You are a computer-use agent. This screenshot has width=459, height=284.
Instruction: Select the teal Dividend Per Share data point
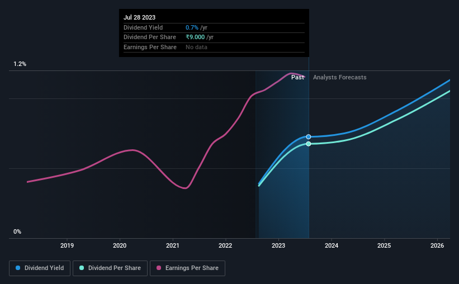[309, 144]
